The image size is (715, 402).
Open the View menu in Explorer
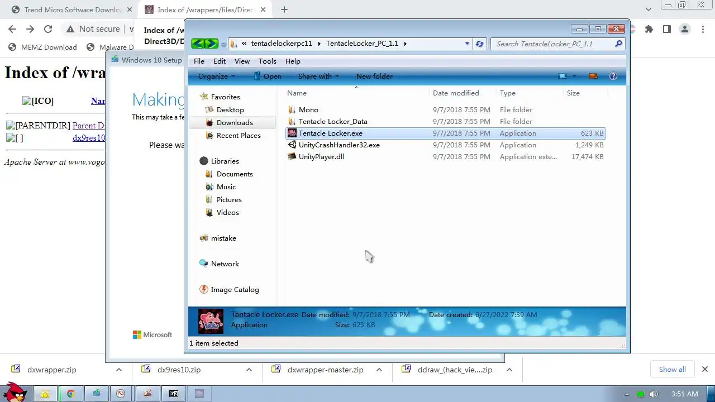tap(242, 61)
